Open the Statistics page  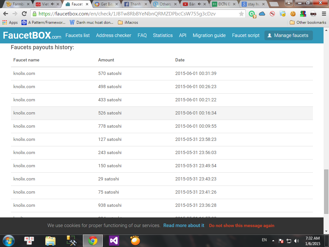[x=163, y=35]
